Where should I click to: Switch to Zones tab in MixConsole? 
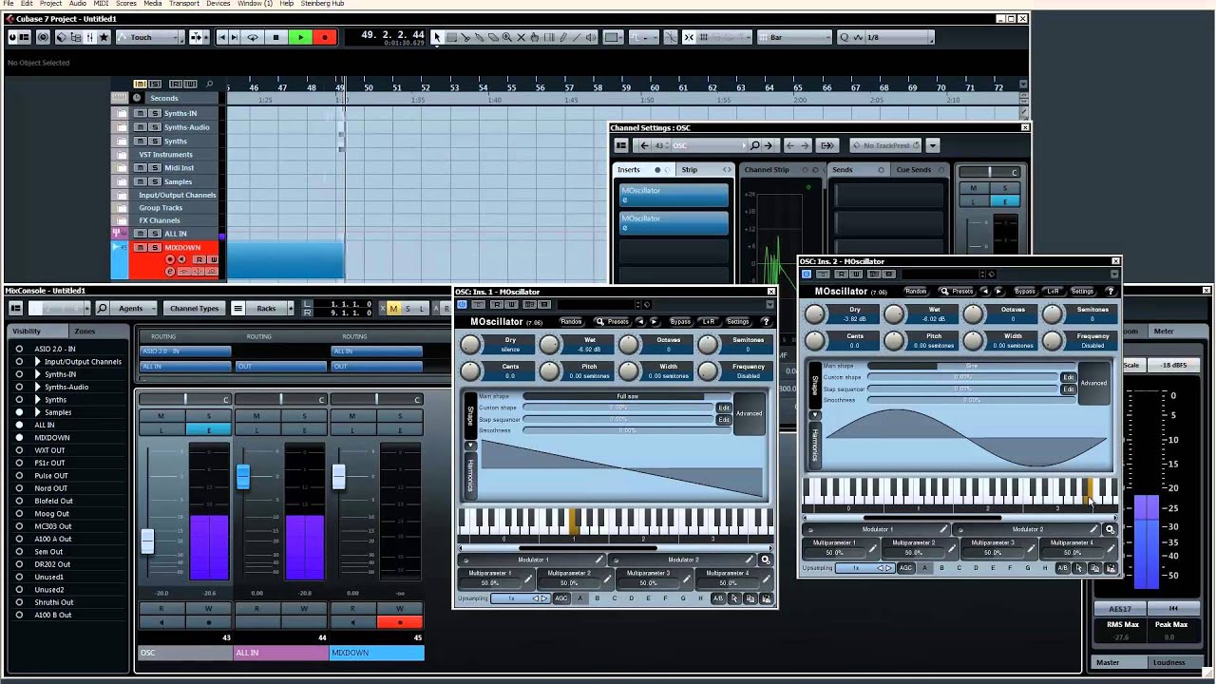coord(85,331)
